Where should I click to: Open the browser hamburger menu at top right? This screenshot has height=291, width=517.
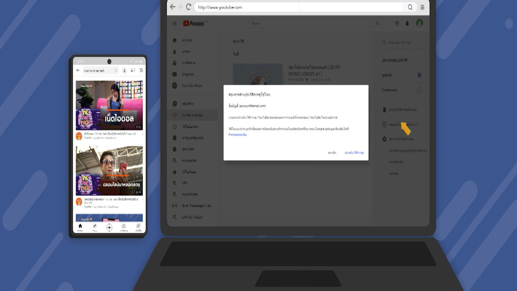422,7
